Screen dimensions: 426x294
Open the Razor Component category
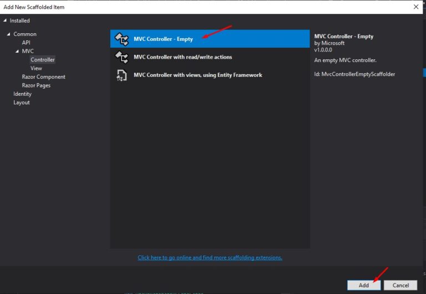coord(43,77)
